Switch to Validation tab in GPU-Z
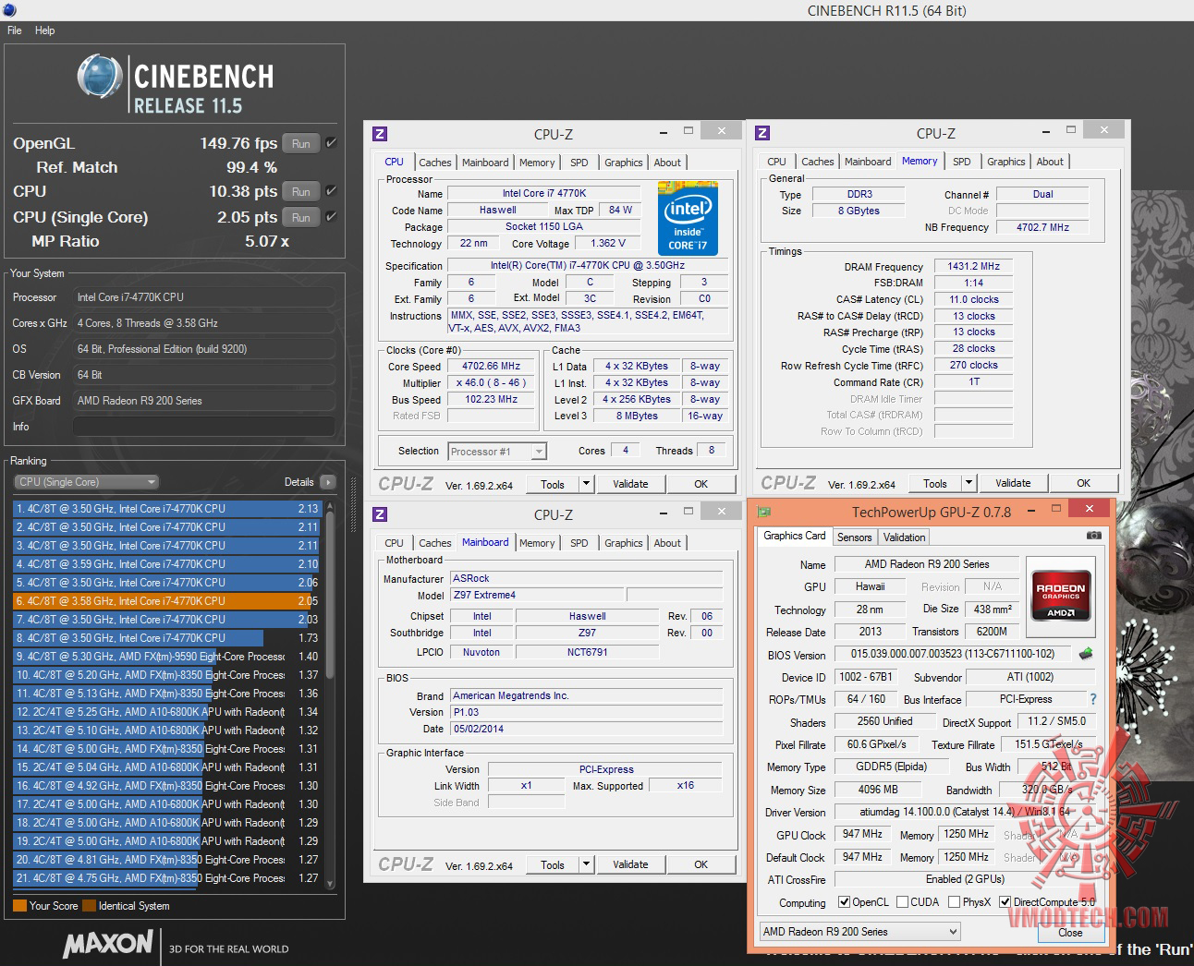The image size is (1194, 966). 904,537
